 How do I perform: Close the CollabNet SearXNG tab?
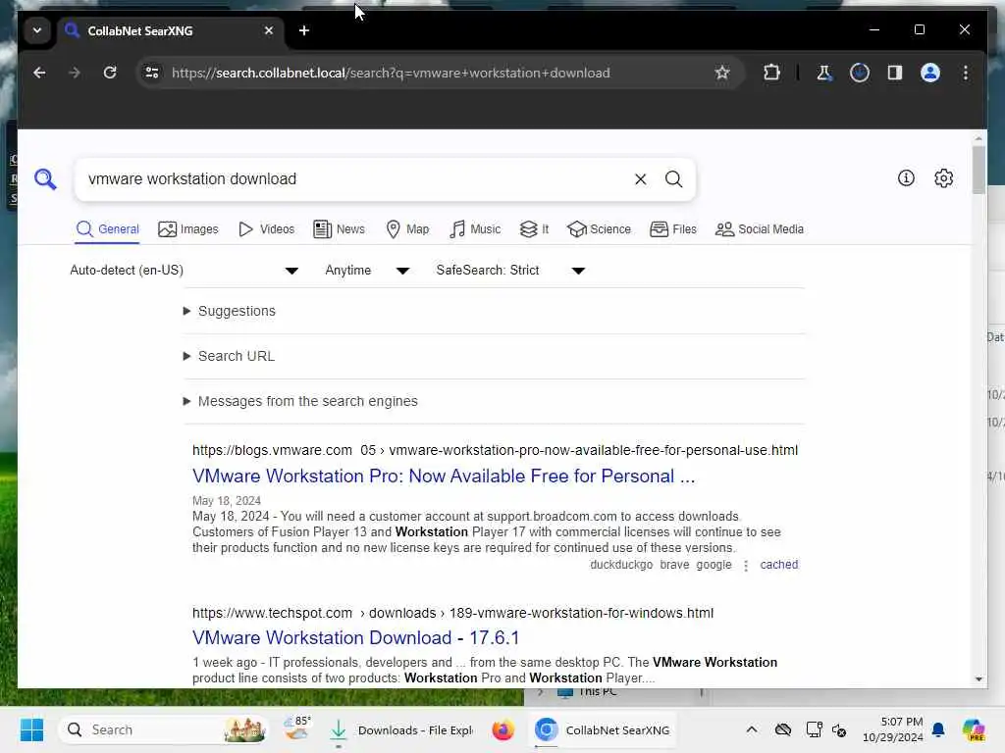click(x=269, y=30)
